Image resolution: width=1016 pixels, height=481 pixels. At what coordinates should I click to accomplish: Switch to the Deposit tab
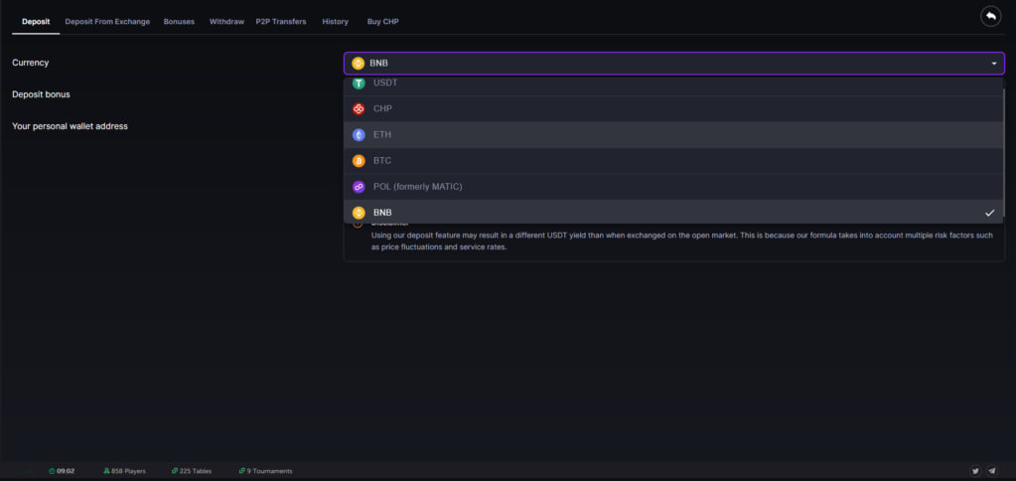click(x=36, y=22)
